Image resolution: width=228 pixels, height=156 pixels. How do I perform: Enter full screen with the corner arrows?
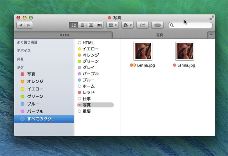point(212,18)
